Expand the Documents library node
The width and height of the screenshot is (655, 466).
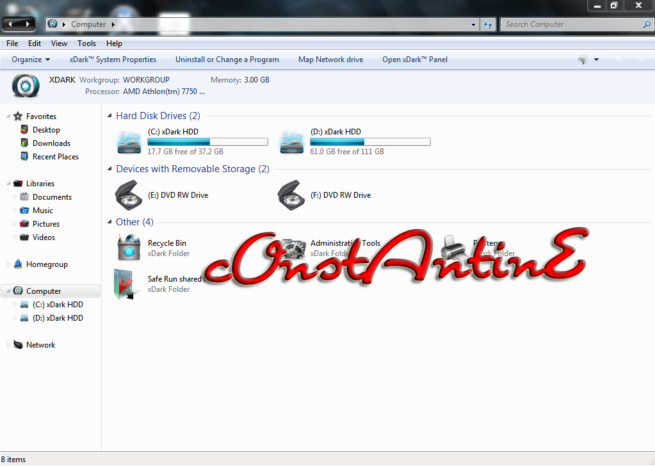coord(15,197)
